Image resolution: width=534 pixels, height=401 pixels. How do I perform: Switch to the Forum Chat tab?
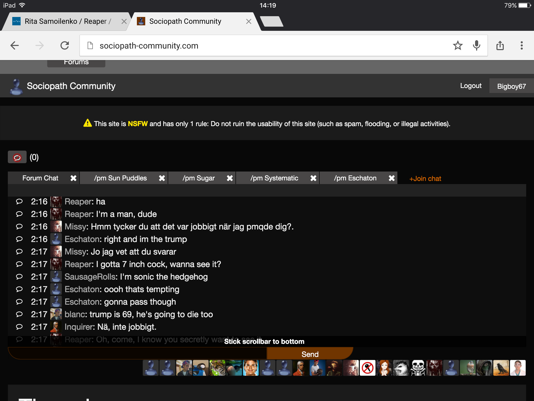tap(40, 178)
